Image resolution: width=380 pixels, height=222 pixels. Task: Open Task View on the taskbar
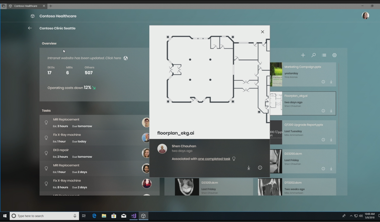pos(84,216)
